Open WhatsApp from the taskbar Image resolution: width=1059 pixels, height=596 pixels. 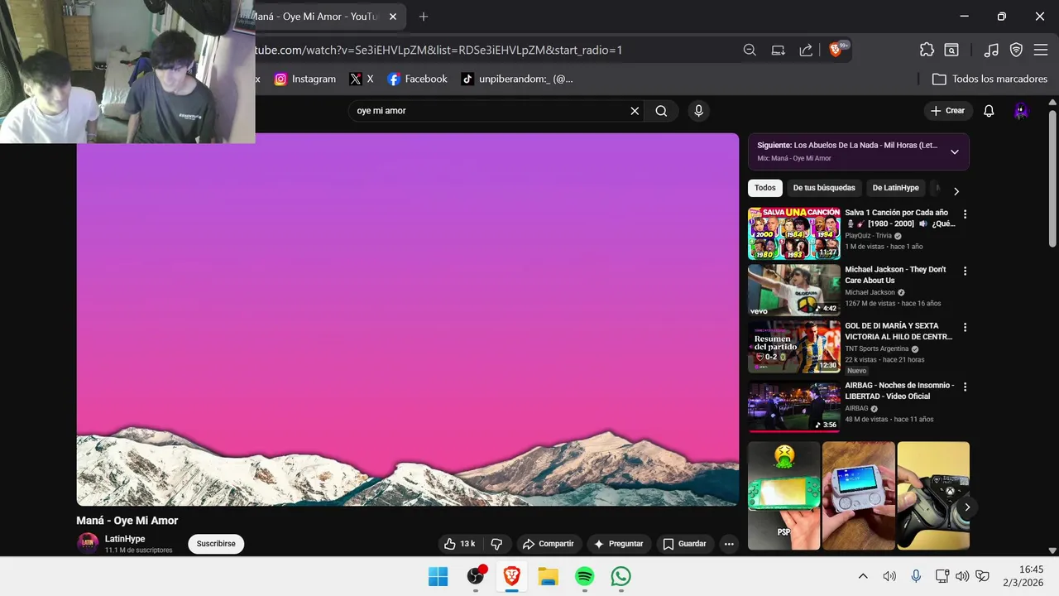[x=621, y=576]
